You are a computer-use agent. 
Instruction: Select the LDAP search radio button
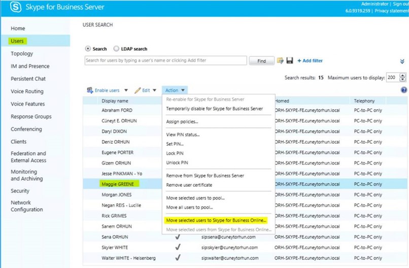[116, 49]
